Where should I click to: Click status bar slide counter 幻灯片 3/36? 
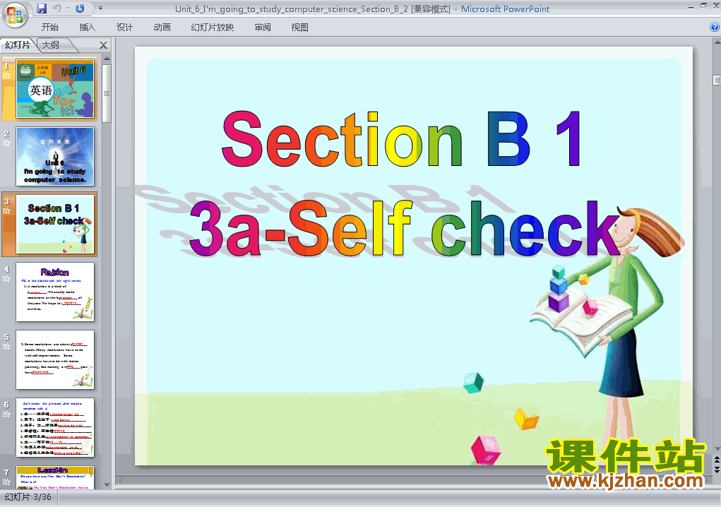(x=28, y=497)
